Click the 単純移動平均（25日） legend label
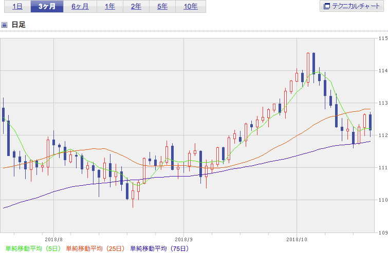The image size is (388, 253). click(x=96, y=248)
